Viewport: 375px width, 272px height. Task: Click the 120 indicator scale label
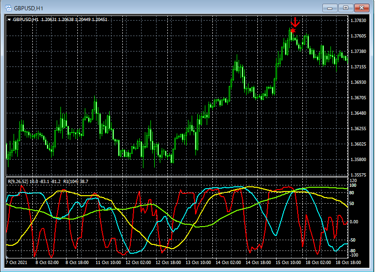[353, 181]
